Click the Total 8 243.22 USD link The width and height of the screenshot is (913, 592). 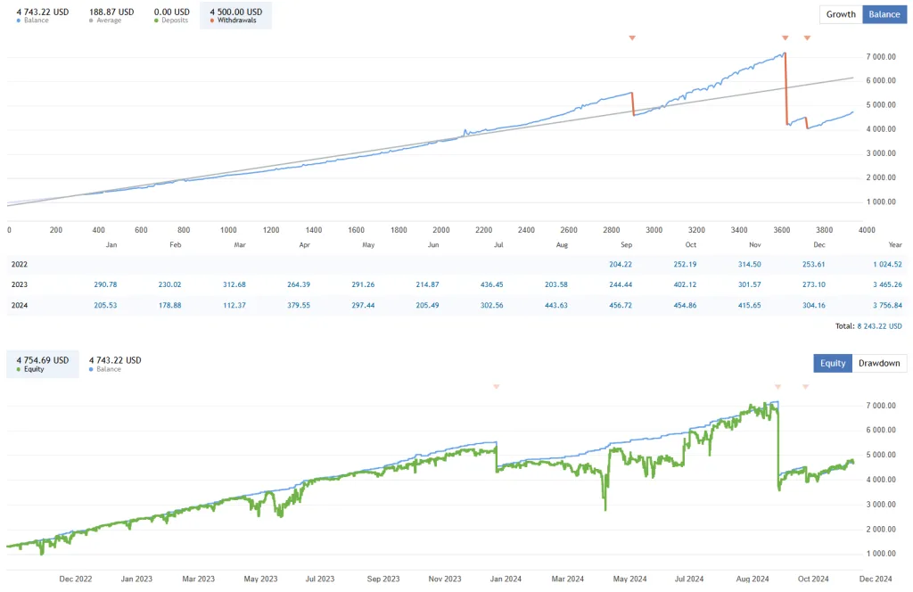point(880,326)
